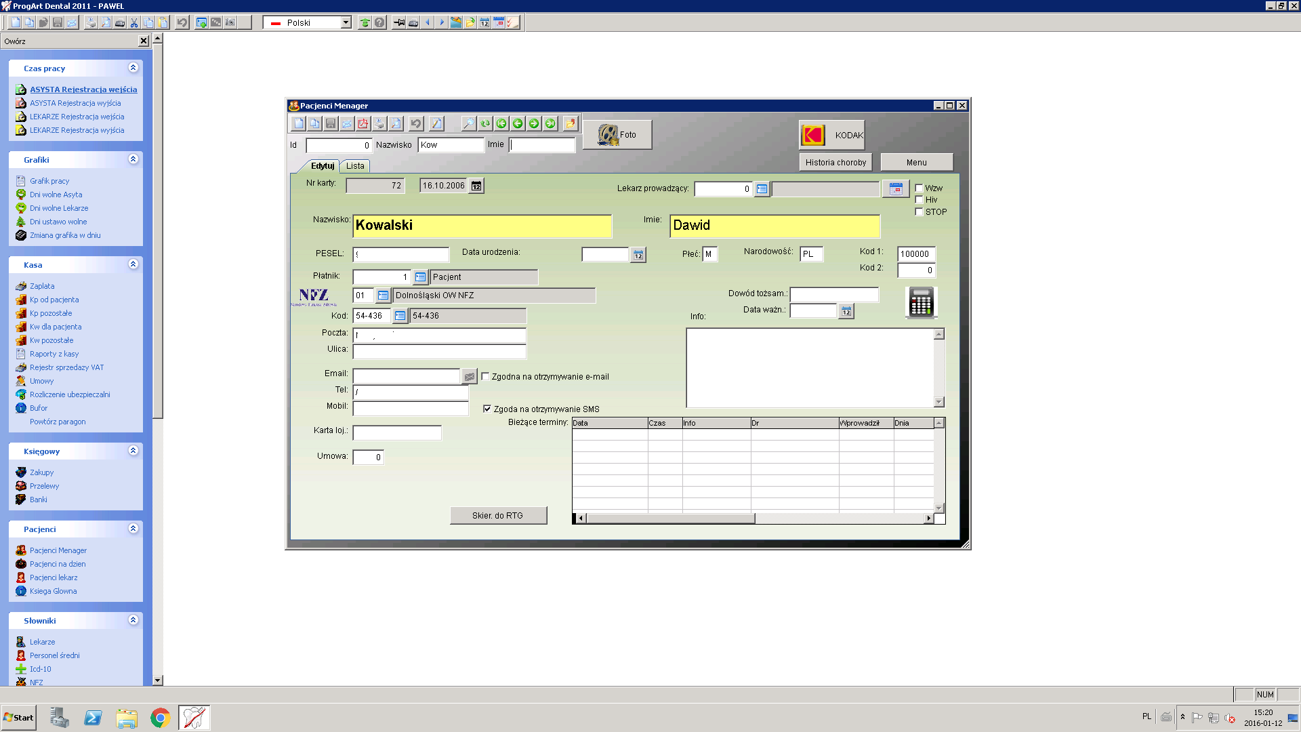Collapse the Grafiki sidebar section
Screen dimensions: 1301x732
coord(133,159)
